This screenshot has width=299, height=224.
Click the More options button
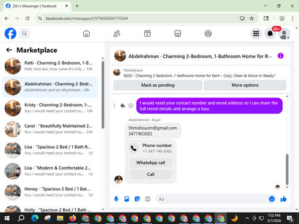click(245, 85)
